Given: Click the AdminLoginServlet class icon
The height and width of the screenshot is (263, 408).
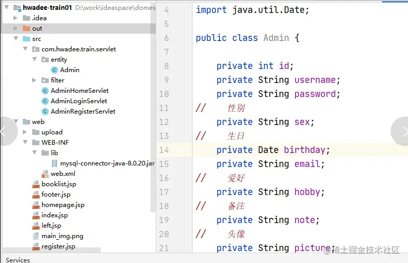Looking at the screenshot, I should click(45, 101).
